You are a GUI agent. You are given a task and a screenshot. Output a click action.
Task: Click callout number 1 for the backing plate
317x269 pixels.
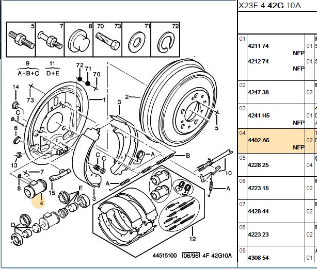[x=104, y=99]
